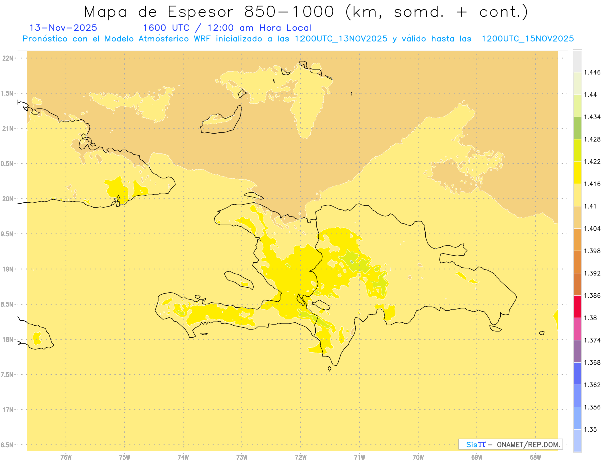
Task: Click the '22N' latitude axis label
Action: click(x=8, y=58)
